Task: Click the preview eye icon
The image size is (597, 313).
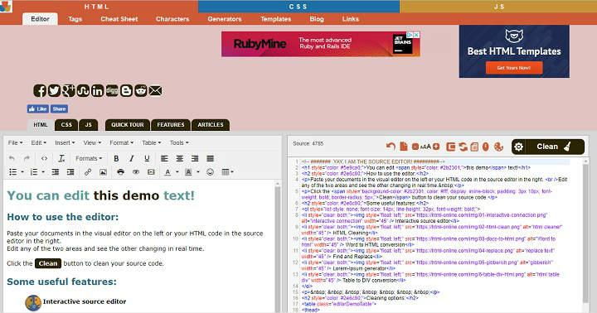Action: [136, 172]
